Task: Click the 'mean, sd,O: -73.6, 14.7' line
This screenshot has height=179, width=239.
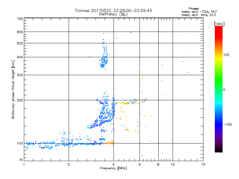Action: 199,12
